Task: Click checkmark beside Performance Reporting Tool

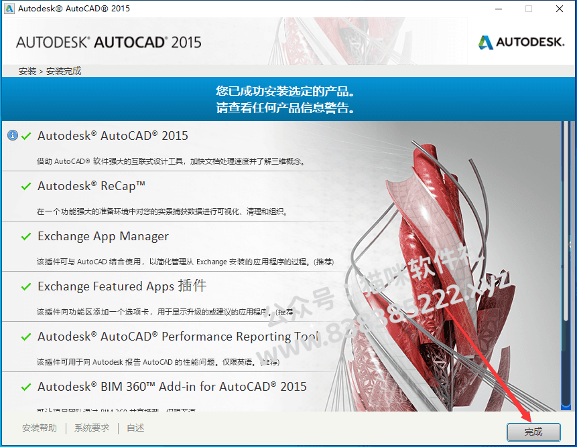Action: click(26, 337)
